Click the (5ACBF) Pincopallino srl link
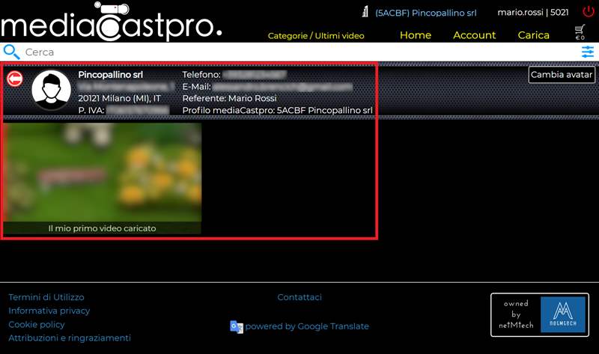Screen dimensions: 599x354 (x=425, y=13)
